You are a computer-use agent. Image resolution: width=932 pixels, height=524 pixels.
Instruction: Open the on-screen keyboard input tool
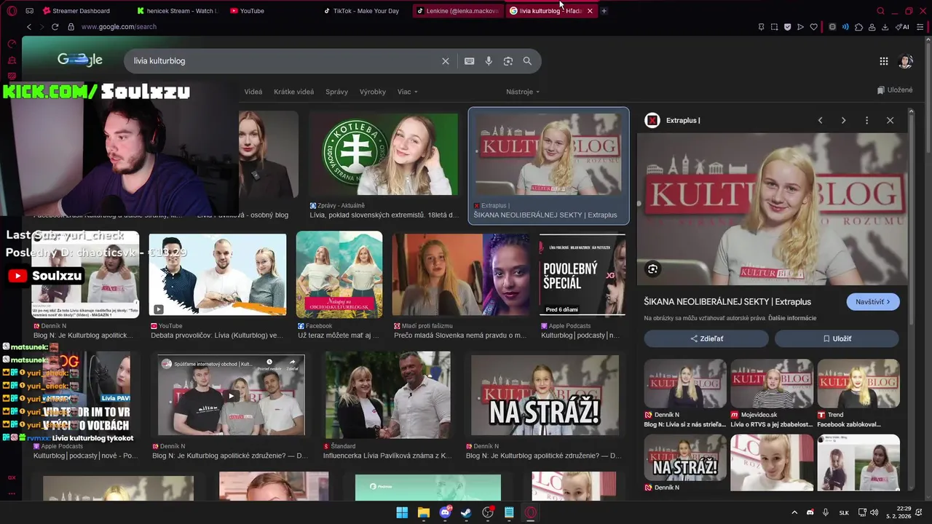pos(470,61)
